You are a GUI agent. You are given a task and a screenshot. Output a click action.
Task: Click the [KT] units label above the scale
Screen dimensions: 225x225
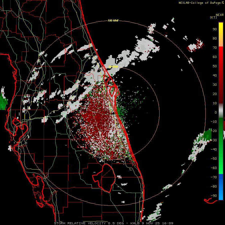tap(213, 17)
